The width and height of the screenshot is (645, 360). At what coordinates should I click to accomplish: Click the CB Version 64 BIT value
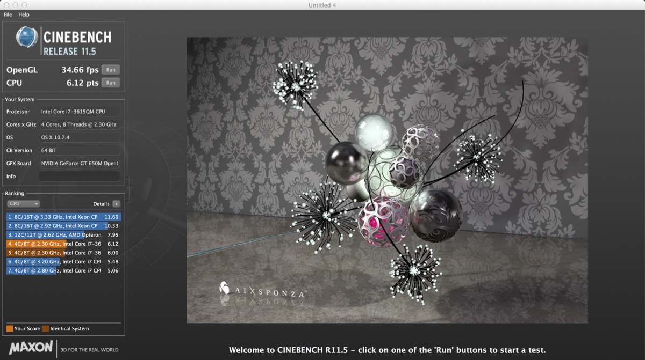pyautogui.click(x=80, y=150)
